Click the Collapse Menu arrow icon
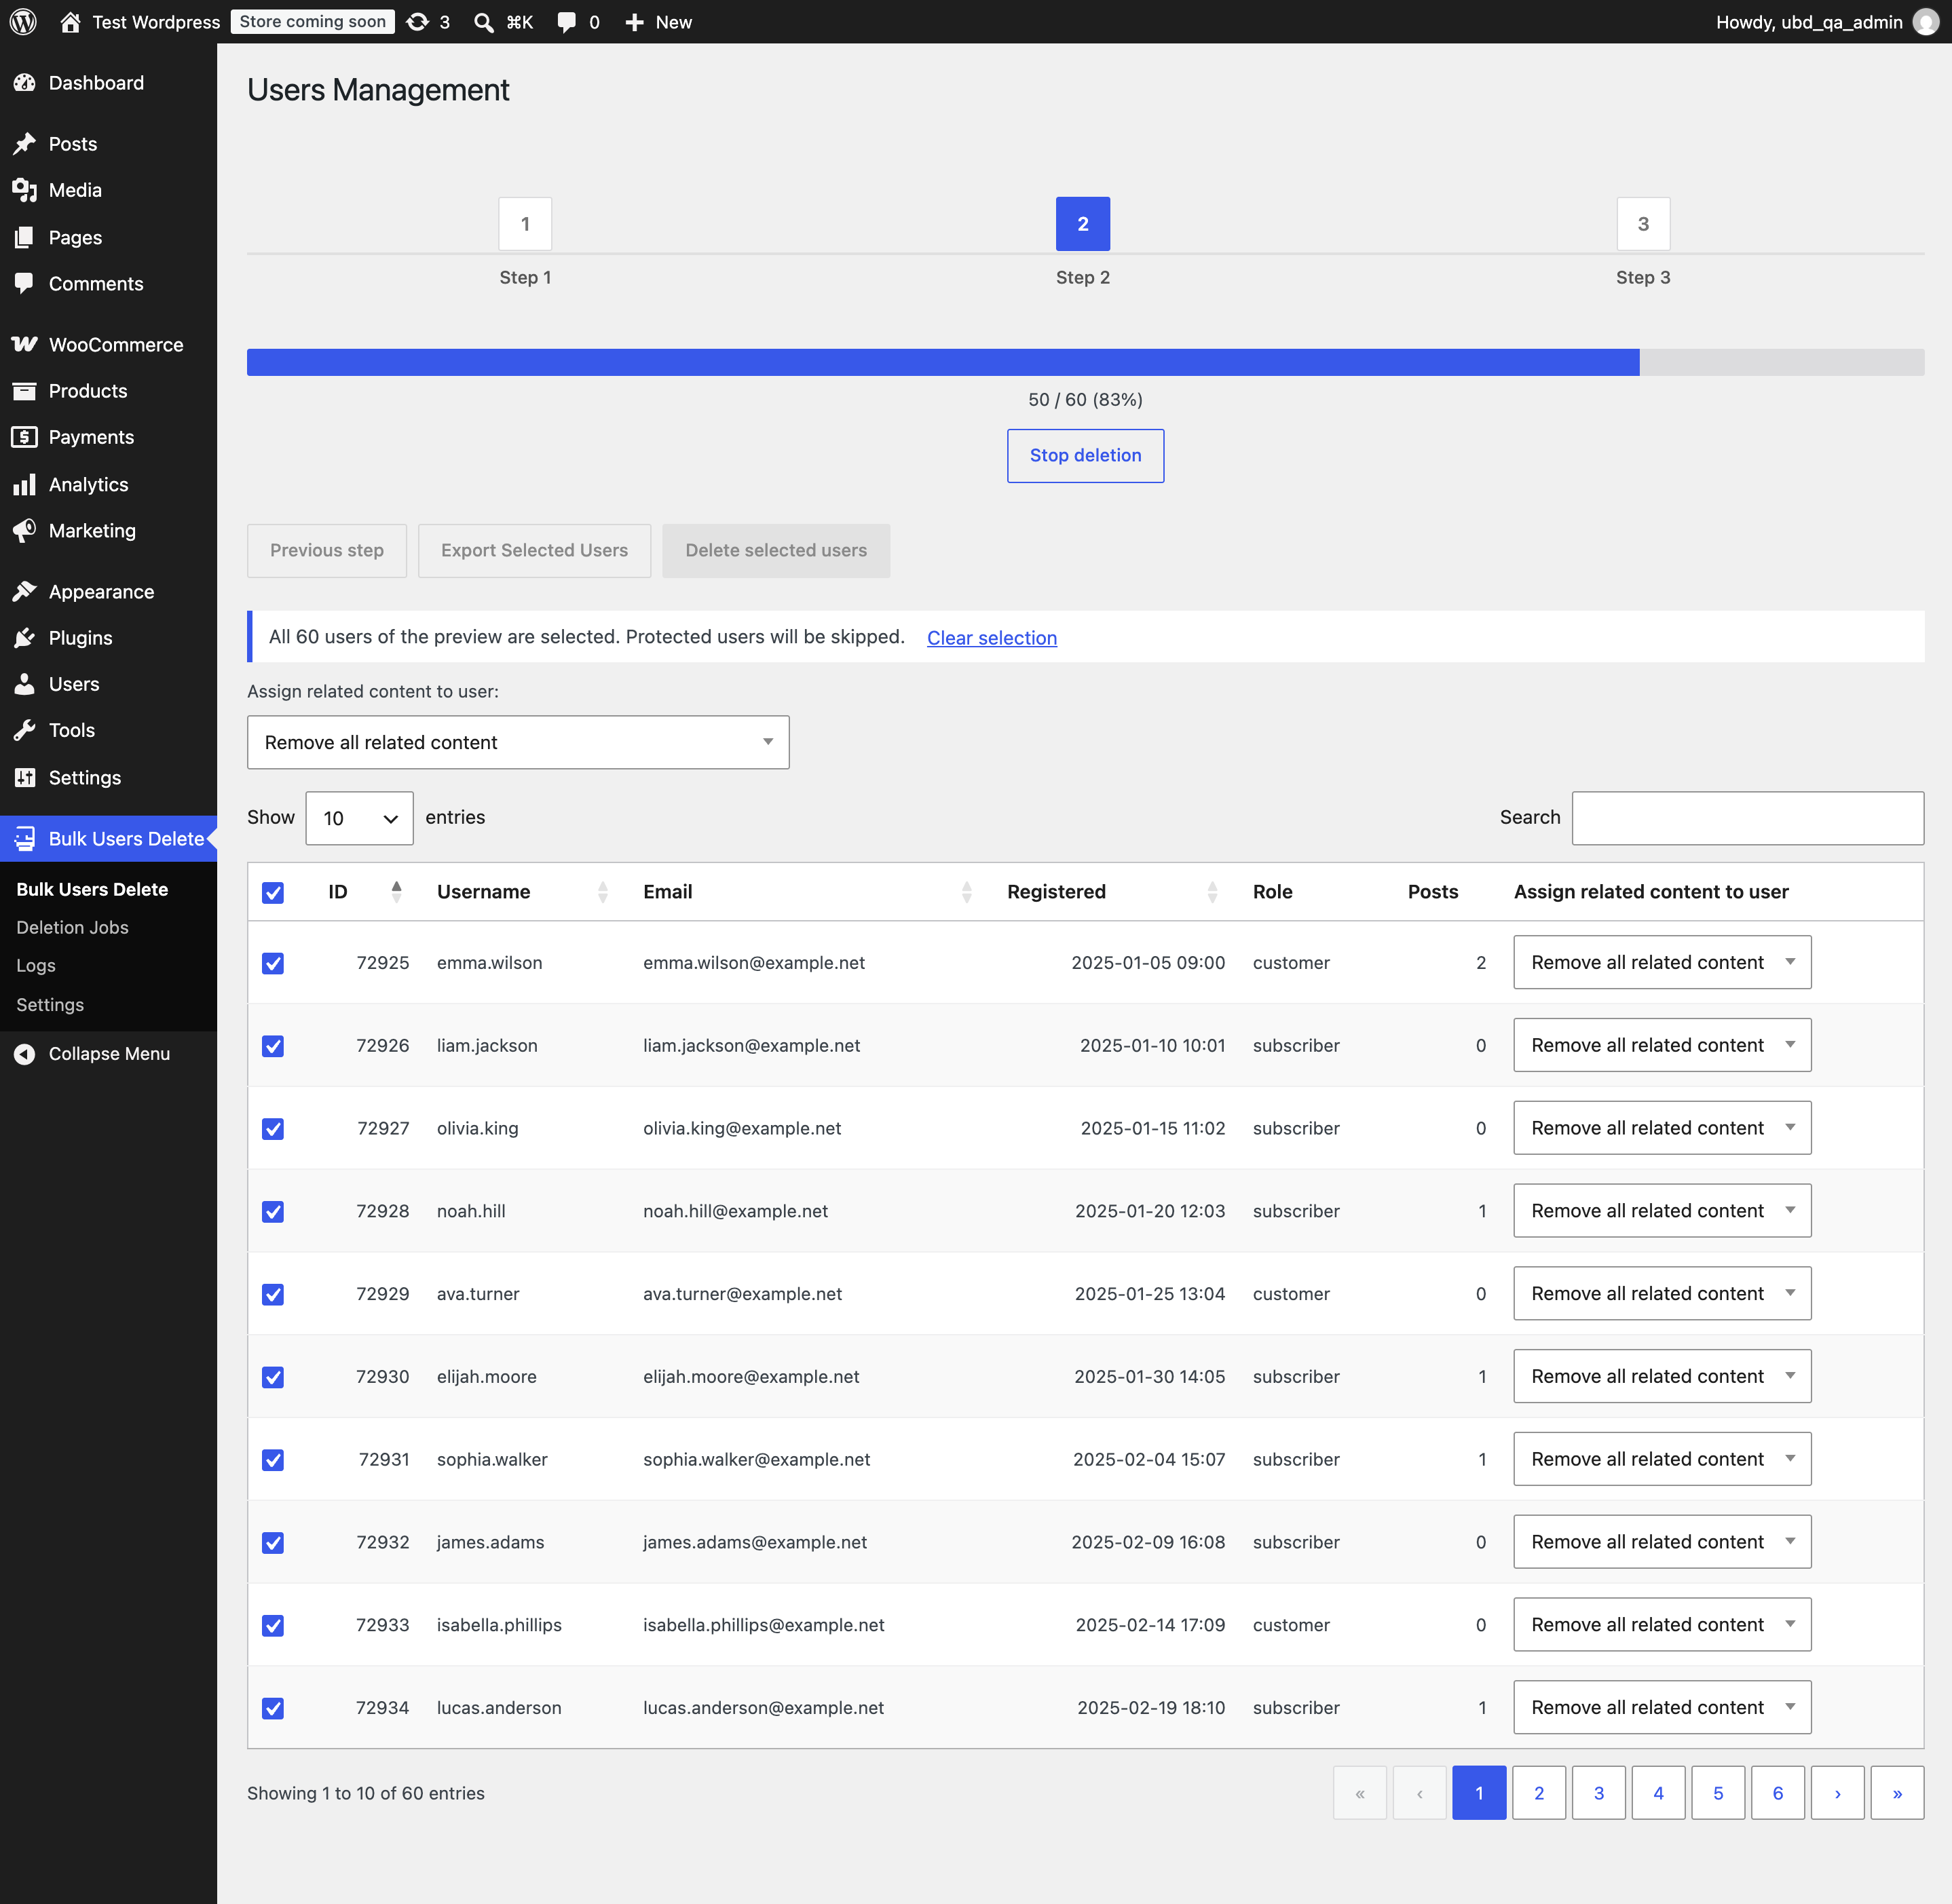The image size is (1952, 1904). (25, 1054)
